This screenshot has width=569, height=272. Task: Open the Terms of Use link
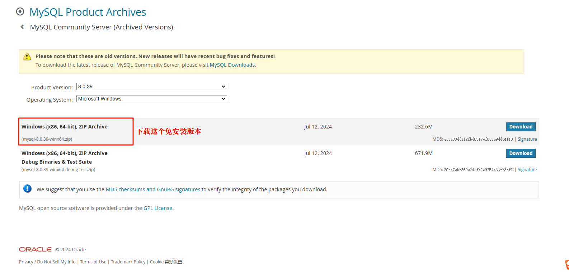coord(93,262)
